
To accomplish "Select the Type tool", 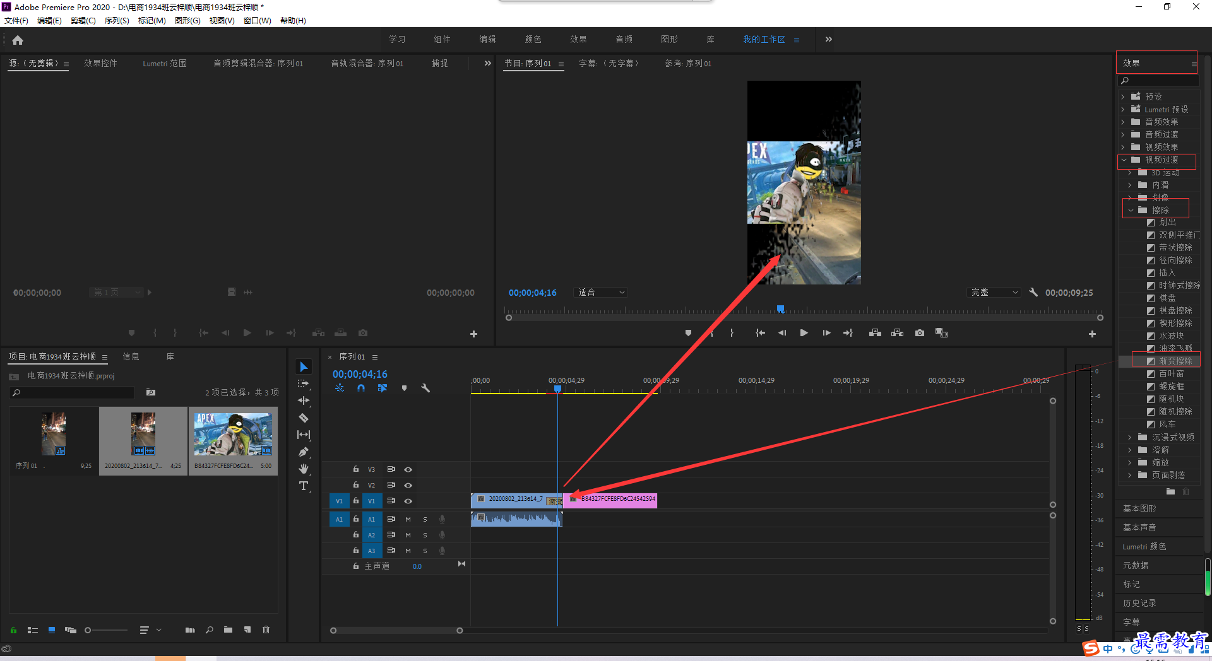I will point(304,486).
